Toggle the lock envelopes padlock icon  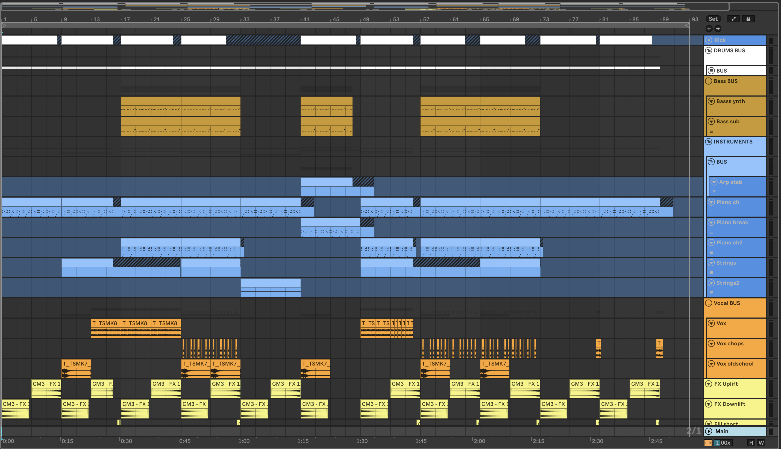coord(748,19)
